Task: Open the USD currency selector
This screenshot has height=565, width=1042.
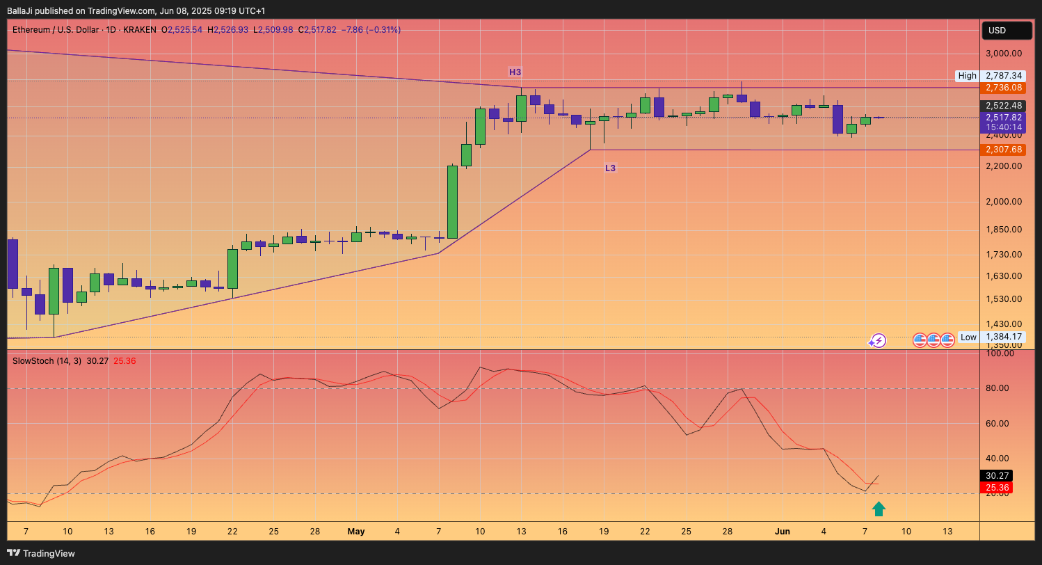Action: [x=1007, y=31]
